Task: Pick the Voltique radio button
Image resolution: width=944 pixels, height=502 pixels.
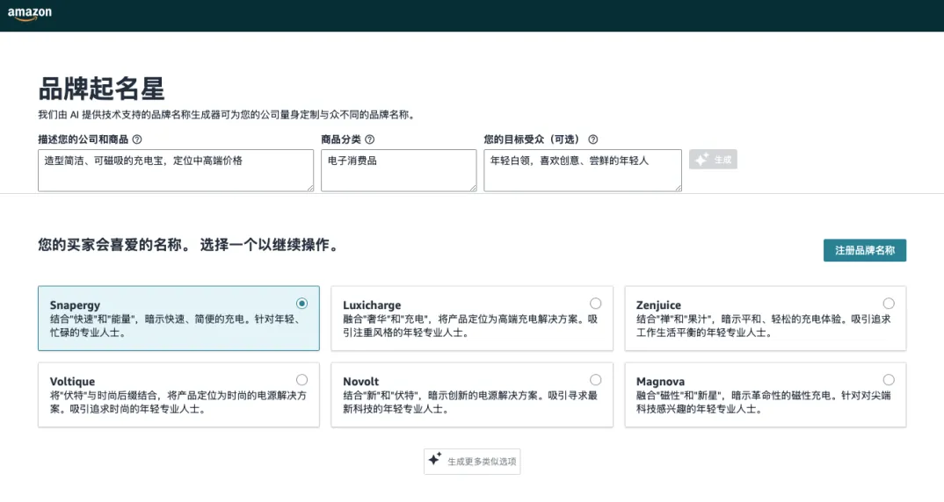Action: click(302, 380)
